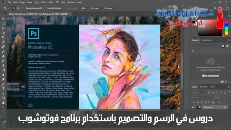Click the Creative Cloud sync icon
Viewport: 231px width, 130px height.
[222, 82]
